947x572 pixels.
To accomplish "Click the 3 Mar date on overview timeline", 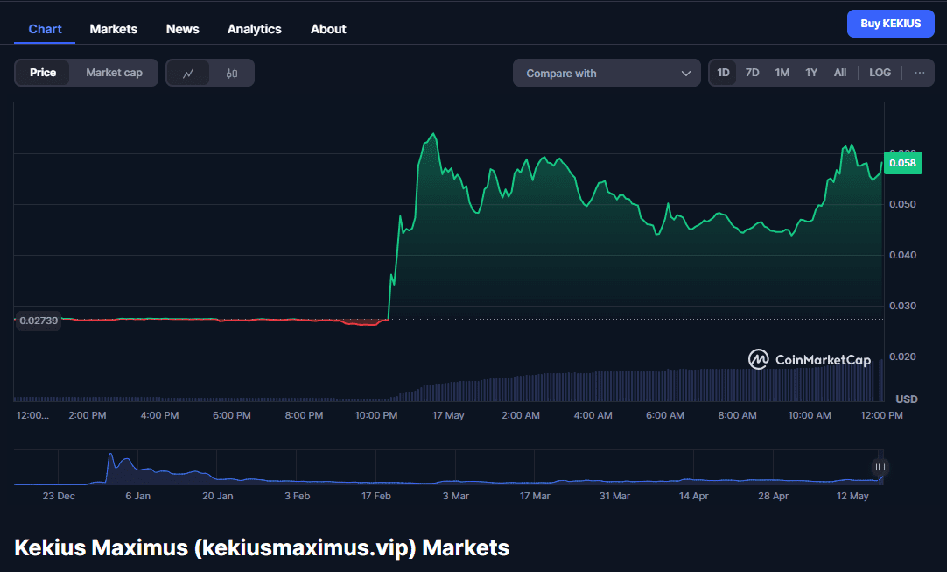I will click(455, 496).
